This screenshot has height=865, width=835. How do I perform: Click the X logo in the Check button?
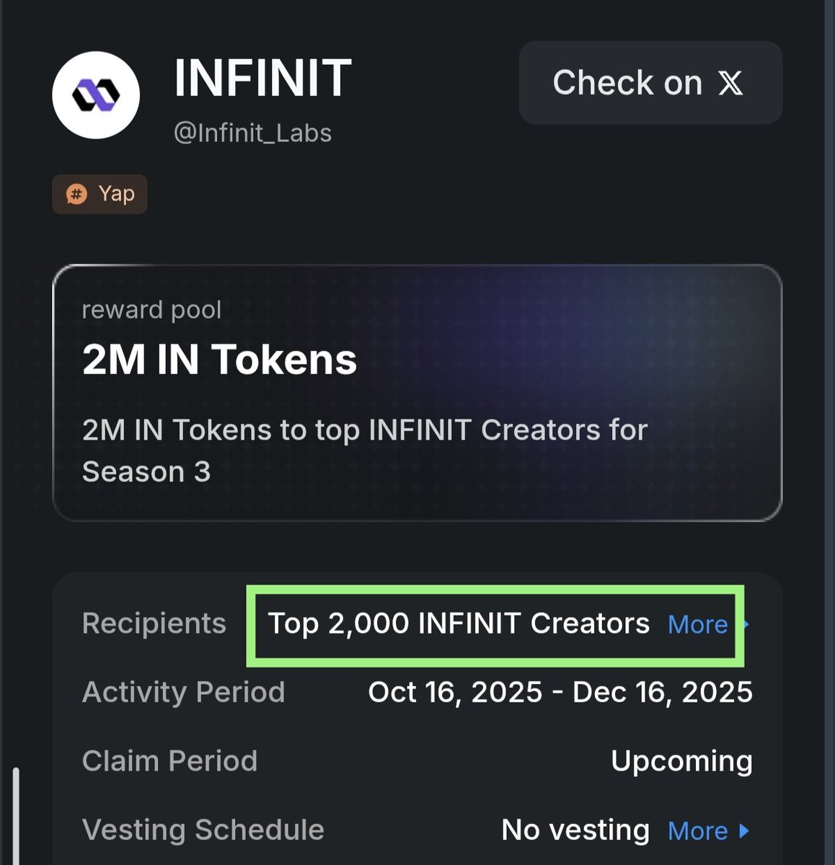pos(730,83)
